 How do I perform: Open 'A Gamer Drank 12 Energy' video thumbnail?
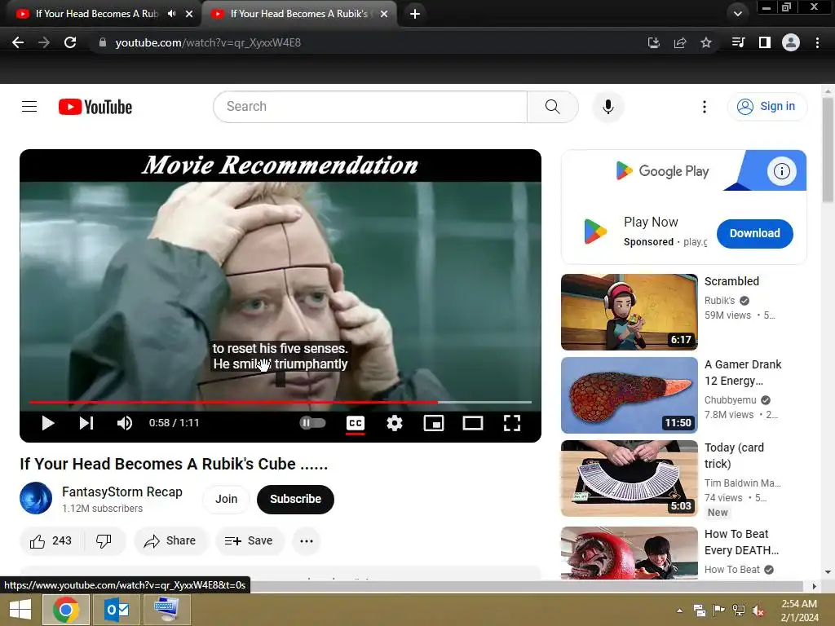tap(630, 395)
